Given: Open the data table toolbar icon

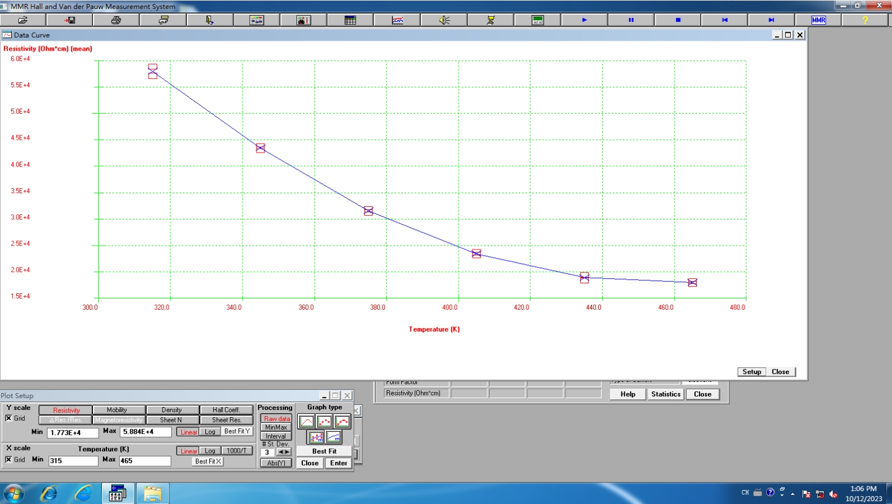Looking at the screenshot, I should tap(350, 20).
